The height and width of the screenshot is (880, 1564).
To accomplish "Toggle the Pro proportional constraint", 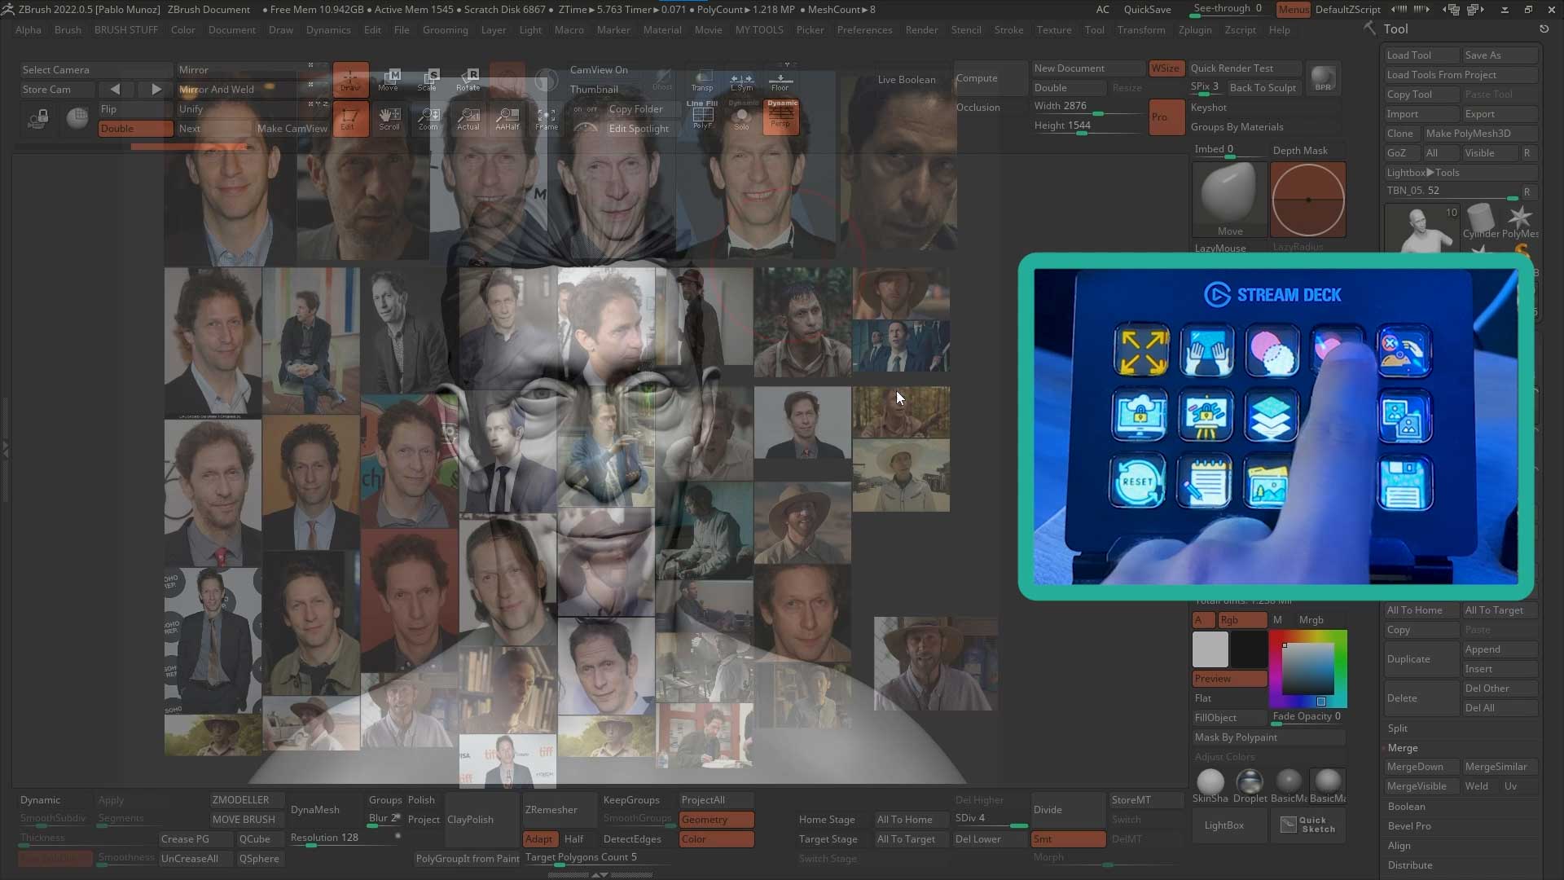I will click(x=1166, y=117).
